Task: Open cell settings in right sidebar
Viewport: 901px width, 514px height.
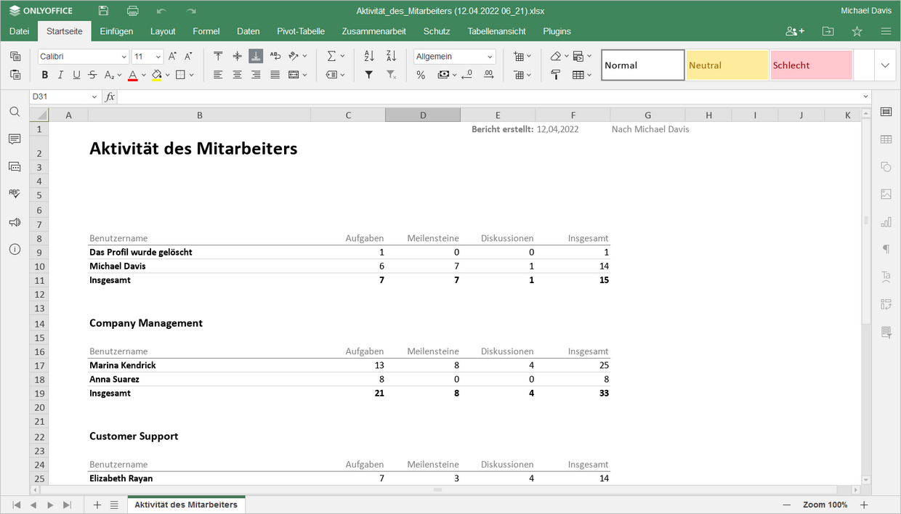Action: pyautogui.click(x=886, y=111)
